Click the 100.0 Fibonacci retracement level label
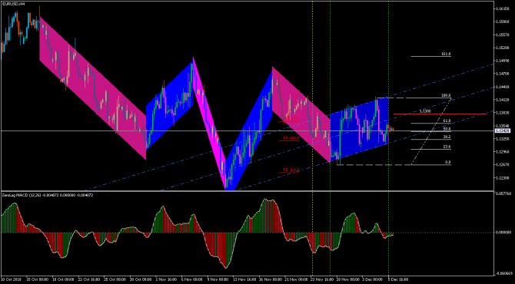The height and width of the screenshot is (284, 515). (x=446, y=95)
